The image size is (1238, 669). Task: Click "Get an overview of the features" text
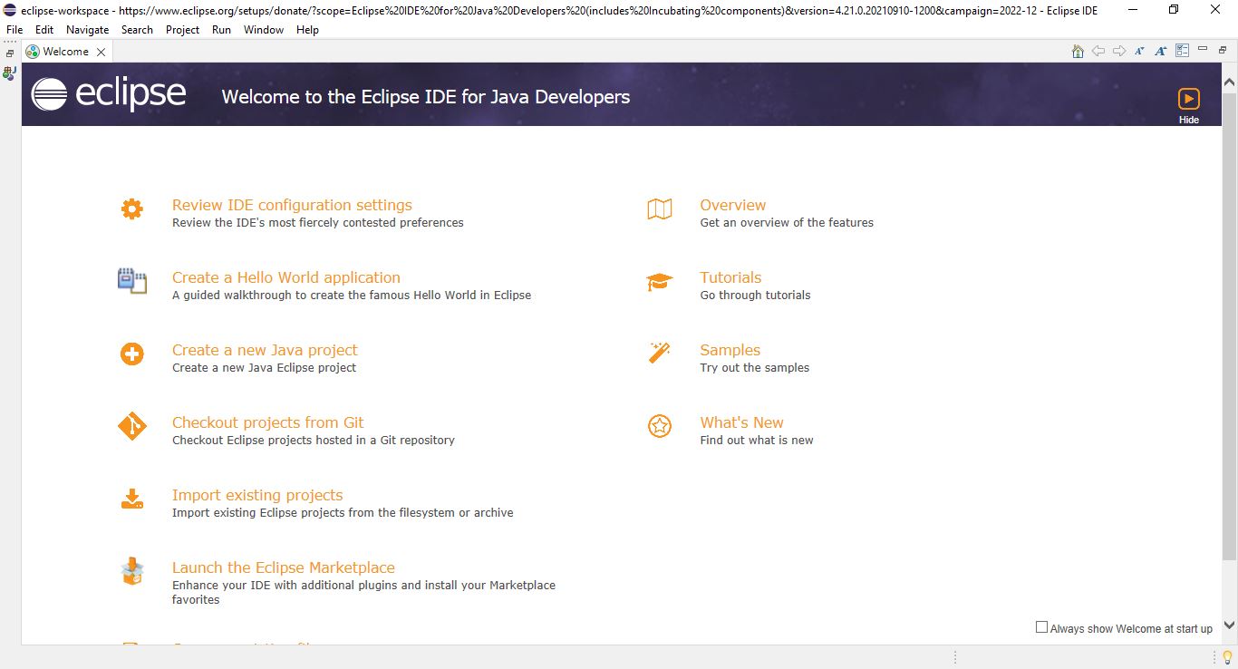787,223
